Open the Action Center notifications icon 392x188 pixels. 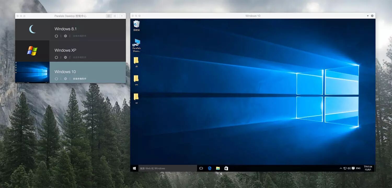pos(353,168)
